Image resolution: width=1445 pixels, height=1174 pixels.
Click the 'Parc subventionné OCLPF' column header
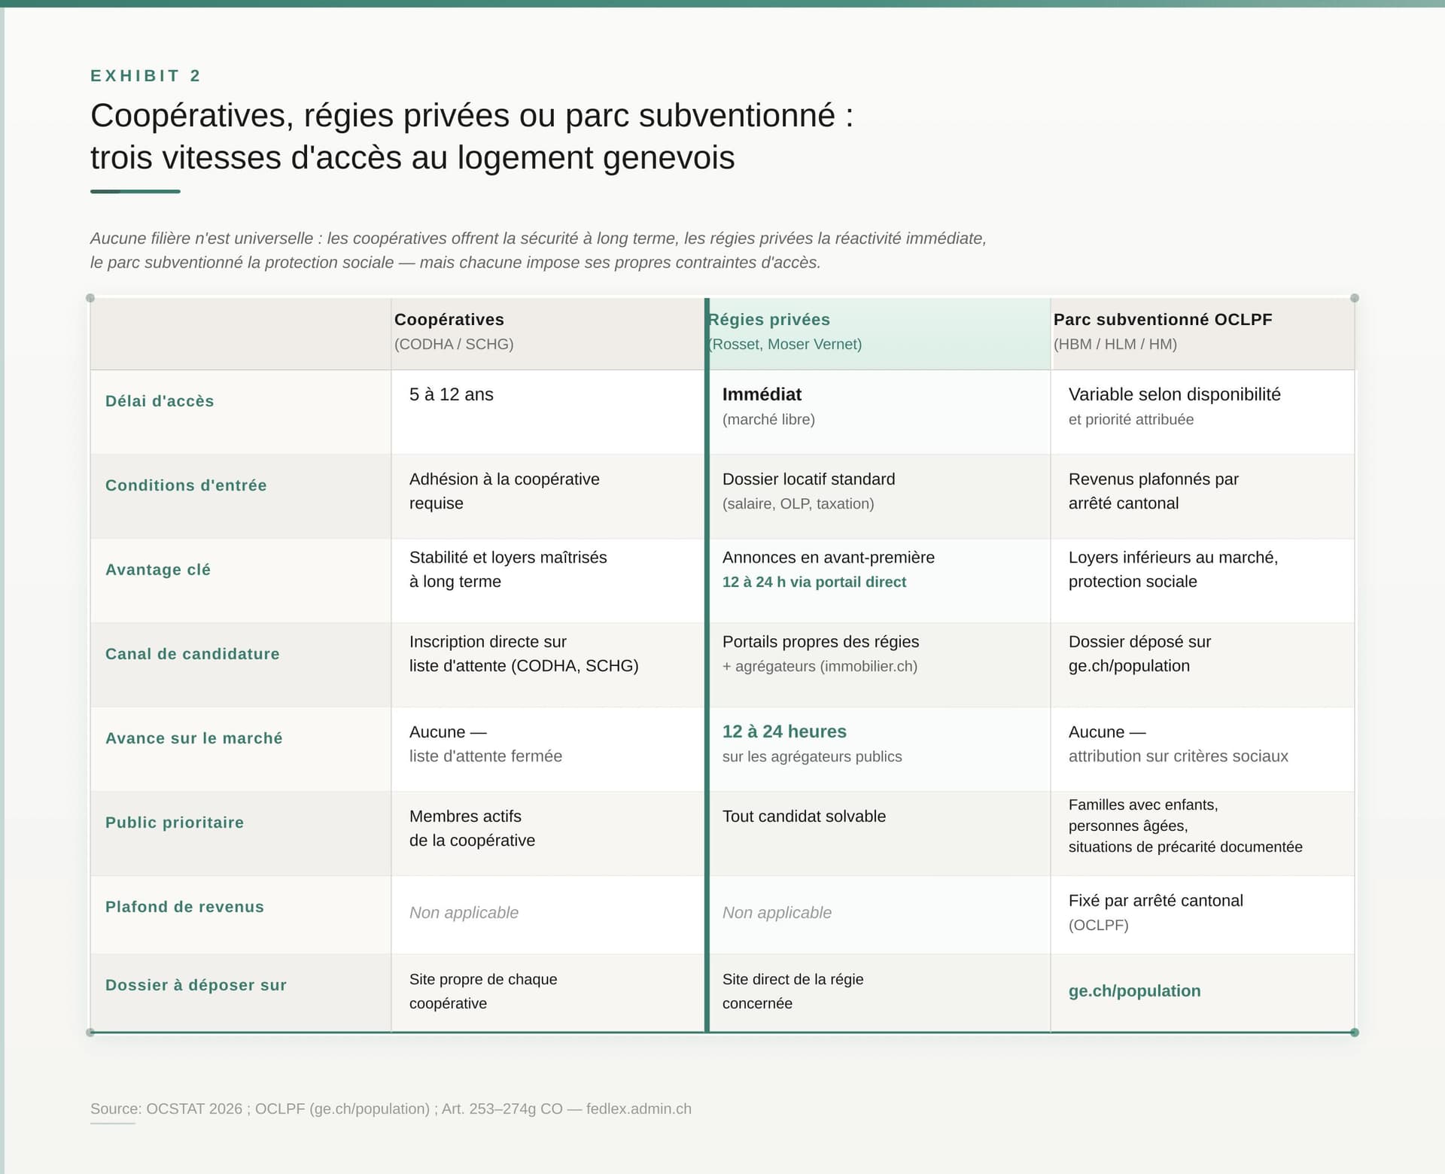(1203, 333)
